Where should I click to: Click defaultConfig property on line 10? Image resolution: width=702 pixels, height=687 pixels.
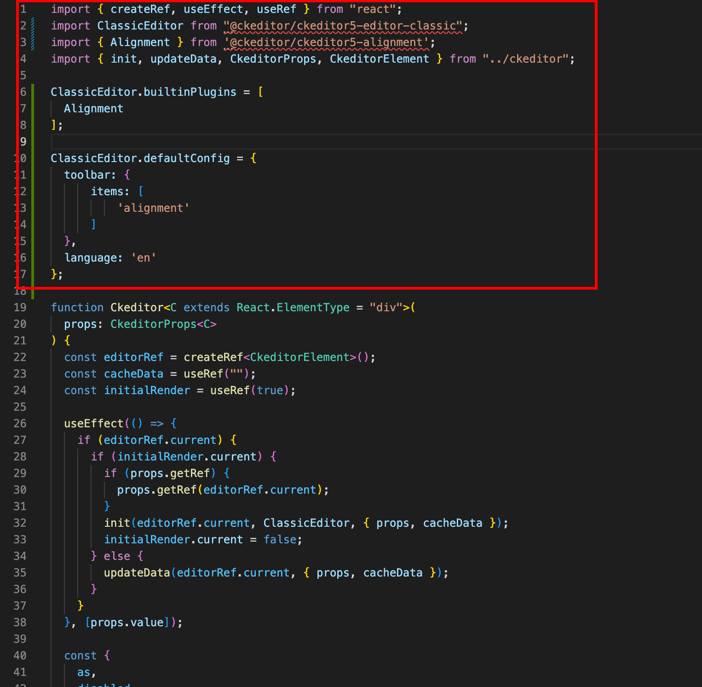(x=186, y=158)
